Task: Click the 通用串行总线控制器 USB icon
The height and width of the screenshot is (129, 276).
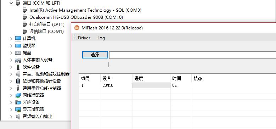Action: coord(18,88)
